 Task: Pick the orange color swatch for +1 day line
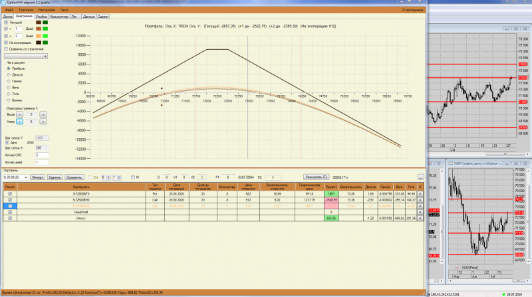[39, 29]
